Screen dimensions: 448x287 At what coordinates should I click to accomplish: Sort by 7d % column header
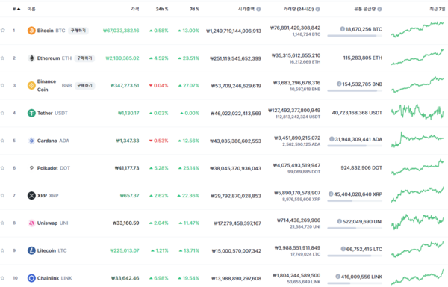click(194, 9)
